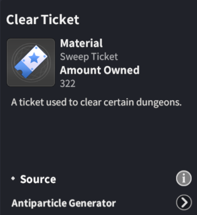Show source details via circled i button

[184, 178]
